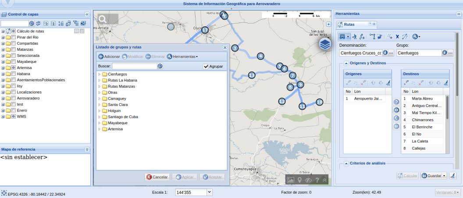Viewport: 463px width, 198px height.
Task: Expand the Rutas La Habana group
Action: [x=99, y=80]
